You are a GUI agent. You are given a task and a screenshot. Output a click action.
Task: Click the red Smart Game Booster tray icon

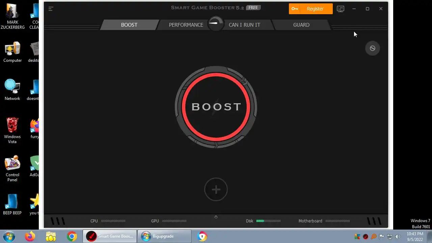(366, 237)
